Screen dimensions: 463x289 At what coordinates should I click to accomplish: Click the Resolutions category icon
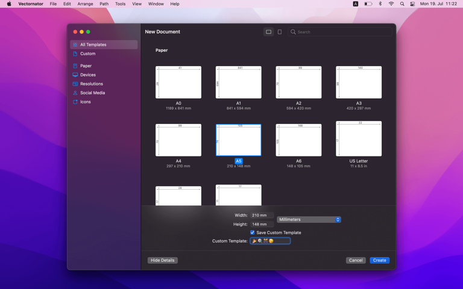pos(75,84)
